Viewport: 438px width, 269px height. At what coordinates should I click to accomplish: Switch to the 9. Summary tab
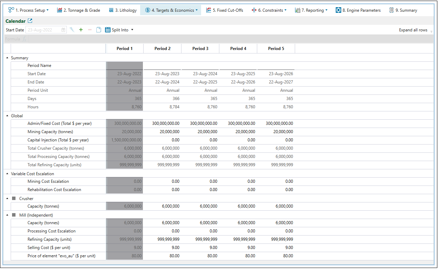(x=403, y=10)
